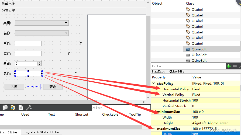Click the property editor Filter field

(188, 66)
